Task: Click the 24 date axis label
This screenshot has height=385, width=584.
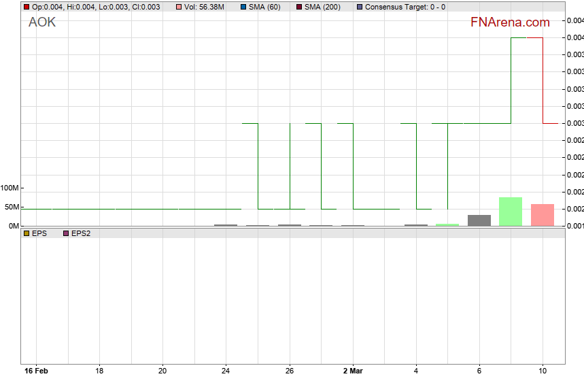Action: (226, 371)
